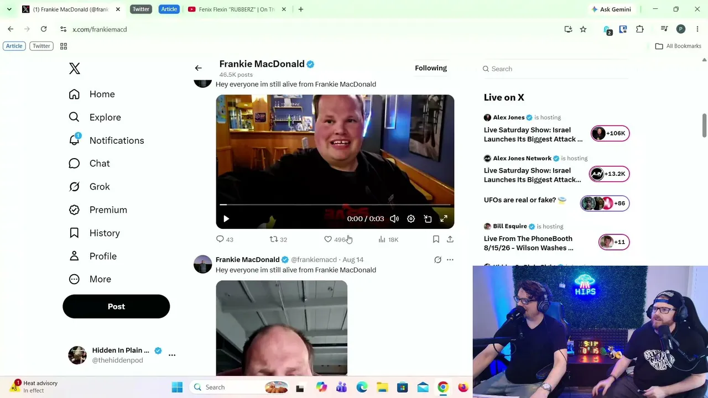The width and height of the screenshot is (708, 398).
Task: Share the first video post
Action: (x=450, y=239)
